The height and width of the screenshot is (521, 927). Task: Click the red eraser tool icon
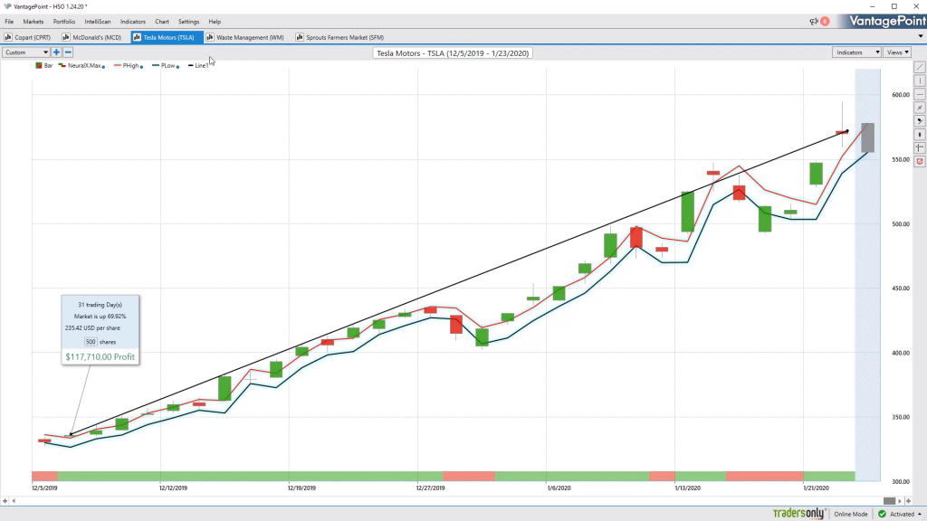pyautogui.click(x=920, y=161)
